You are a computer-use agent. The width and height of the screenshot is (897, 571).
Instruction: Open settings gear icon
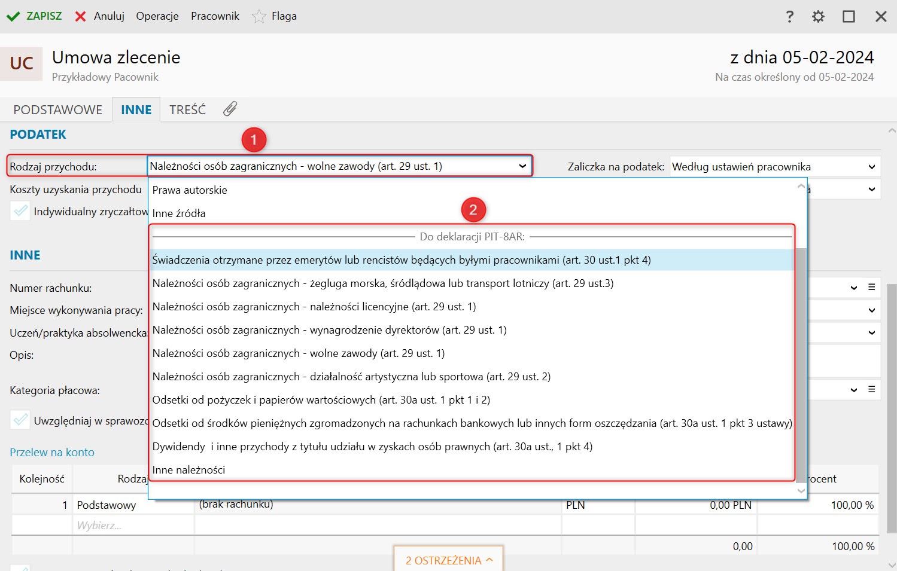click(818, 16)
